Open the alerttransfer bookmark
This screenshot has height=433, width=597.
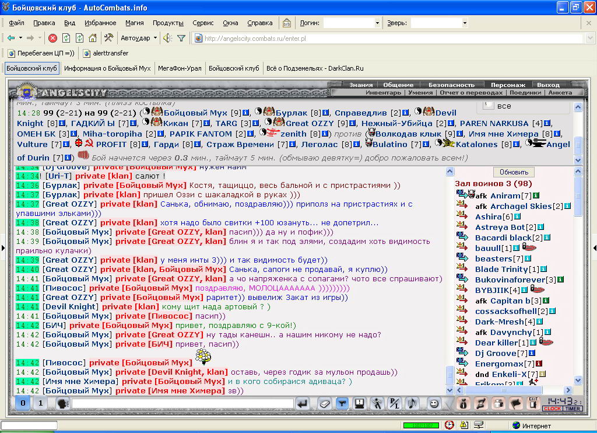pos(106,53)
